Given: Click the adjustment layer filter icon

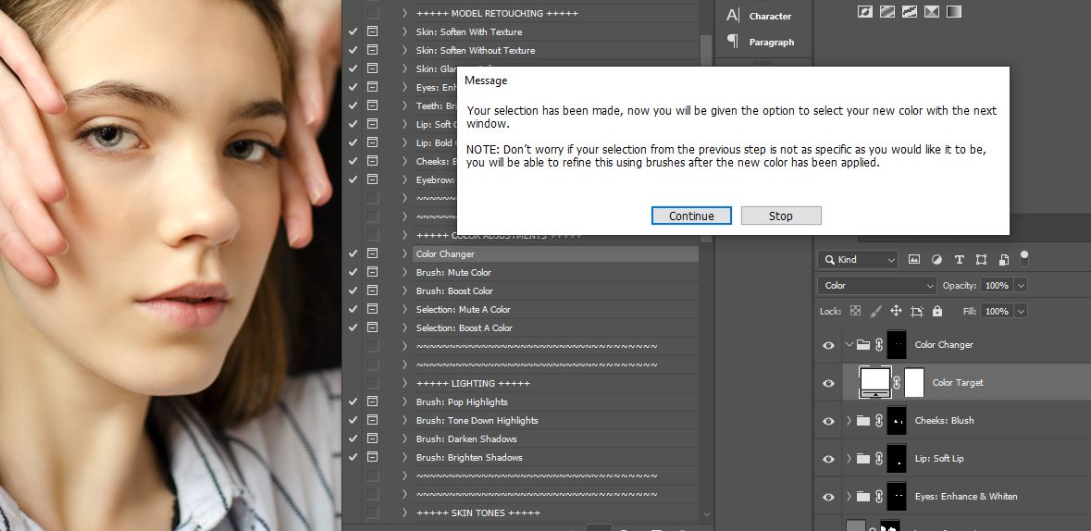Looking at the screenshot, I should (936, 260).
